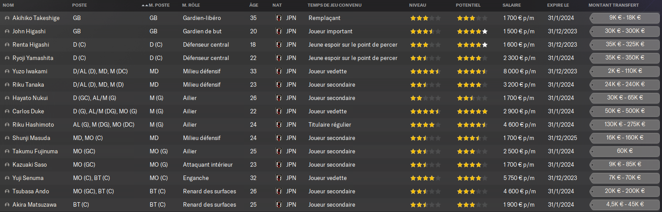Viewport: 662px width, 212px height.
Task: Click the EXPIRE LE column header
Action: (558, 5)
